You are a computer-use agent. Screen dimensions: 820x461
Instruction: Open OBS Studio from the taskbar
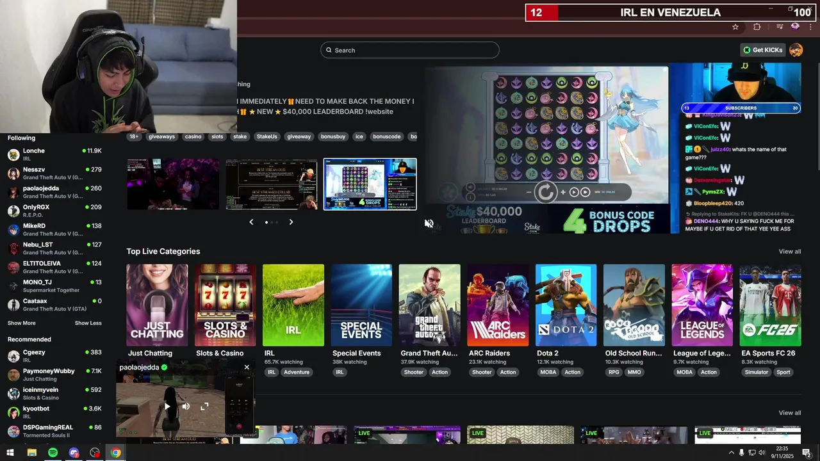(95, 453)
